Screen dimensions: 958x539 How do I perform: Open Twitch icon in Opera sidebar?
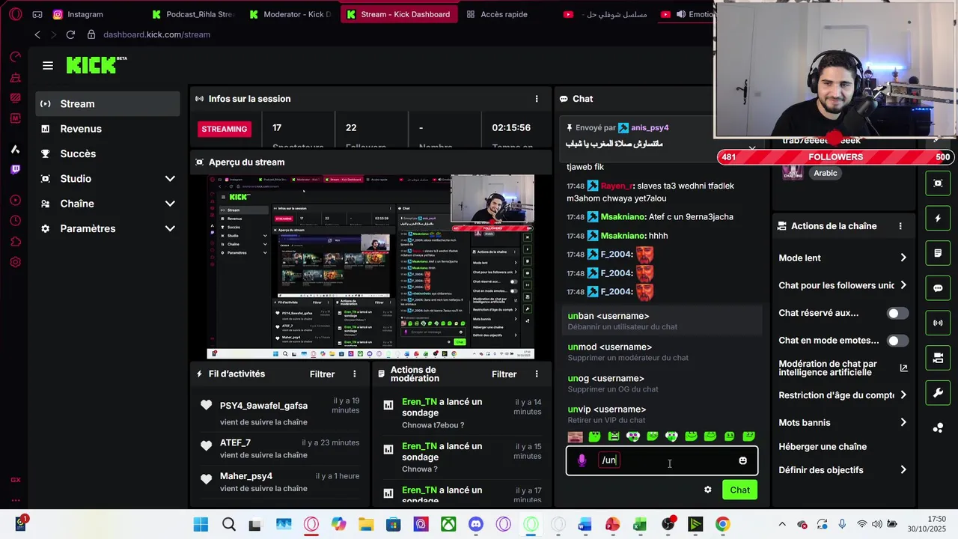pyautogui.click(x=15, y=169)
